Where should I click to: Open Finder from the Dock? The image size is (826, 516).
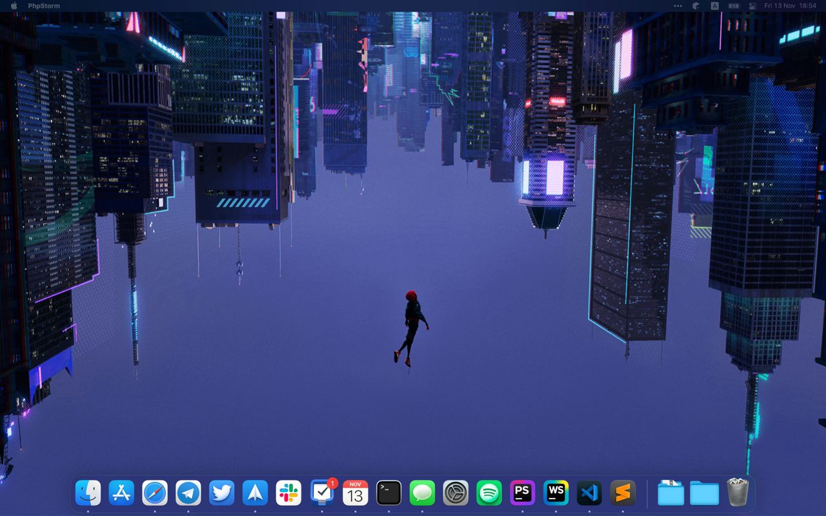click(x=88, y=493)
